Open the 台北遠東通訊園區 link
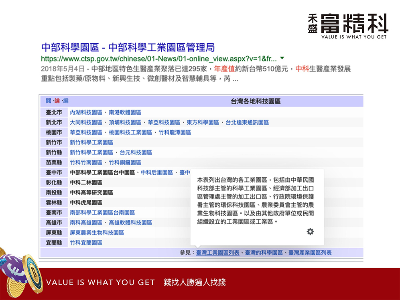 pyautogui.click(x=247, y=122)
